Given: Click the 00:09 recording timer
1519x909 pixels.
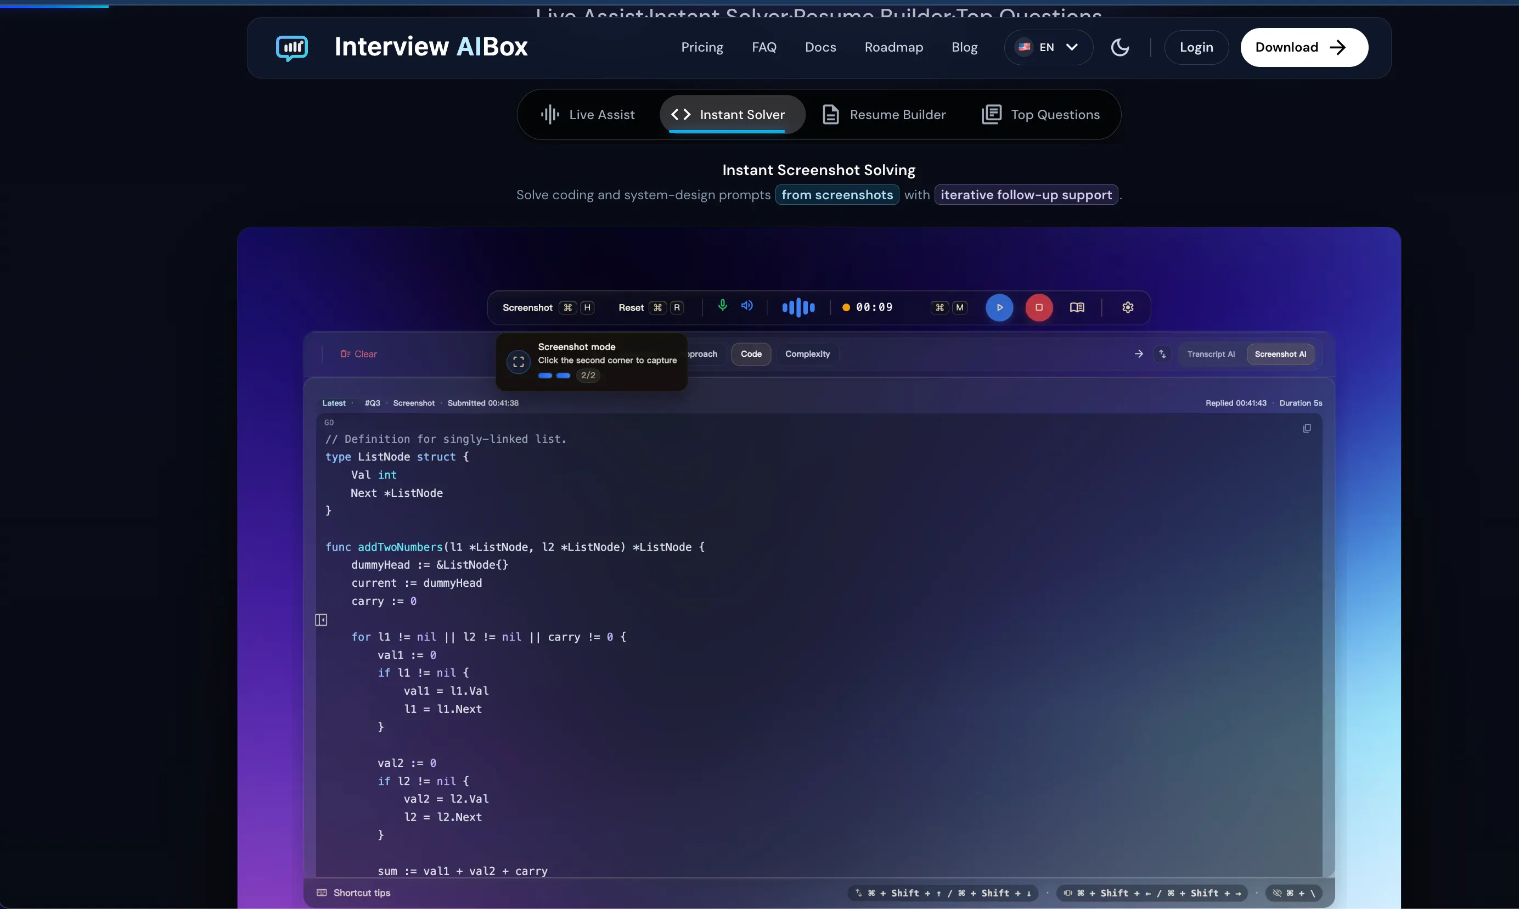Looking at the screenshot, I should tap(874, 307).
